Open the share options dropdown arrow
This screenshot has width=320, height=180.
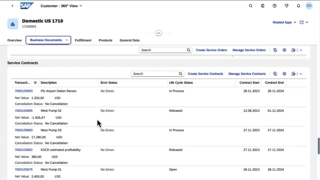click(x=307, y=22)
